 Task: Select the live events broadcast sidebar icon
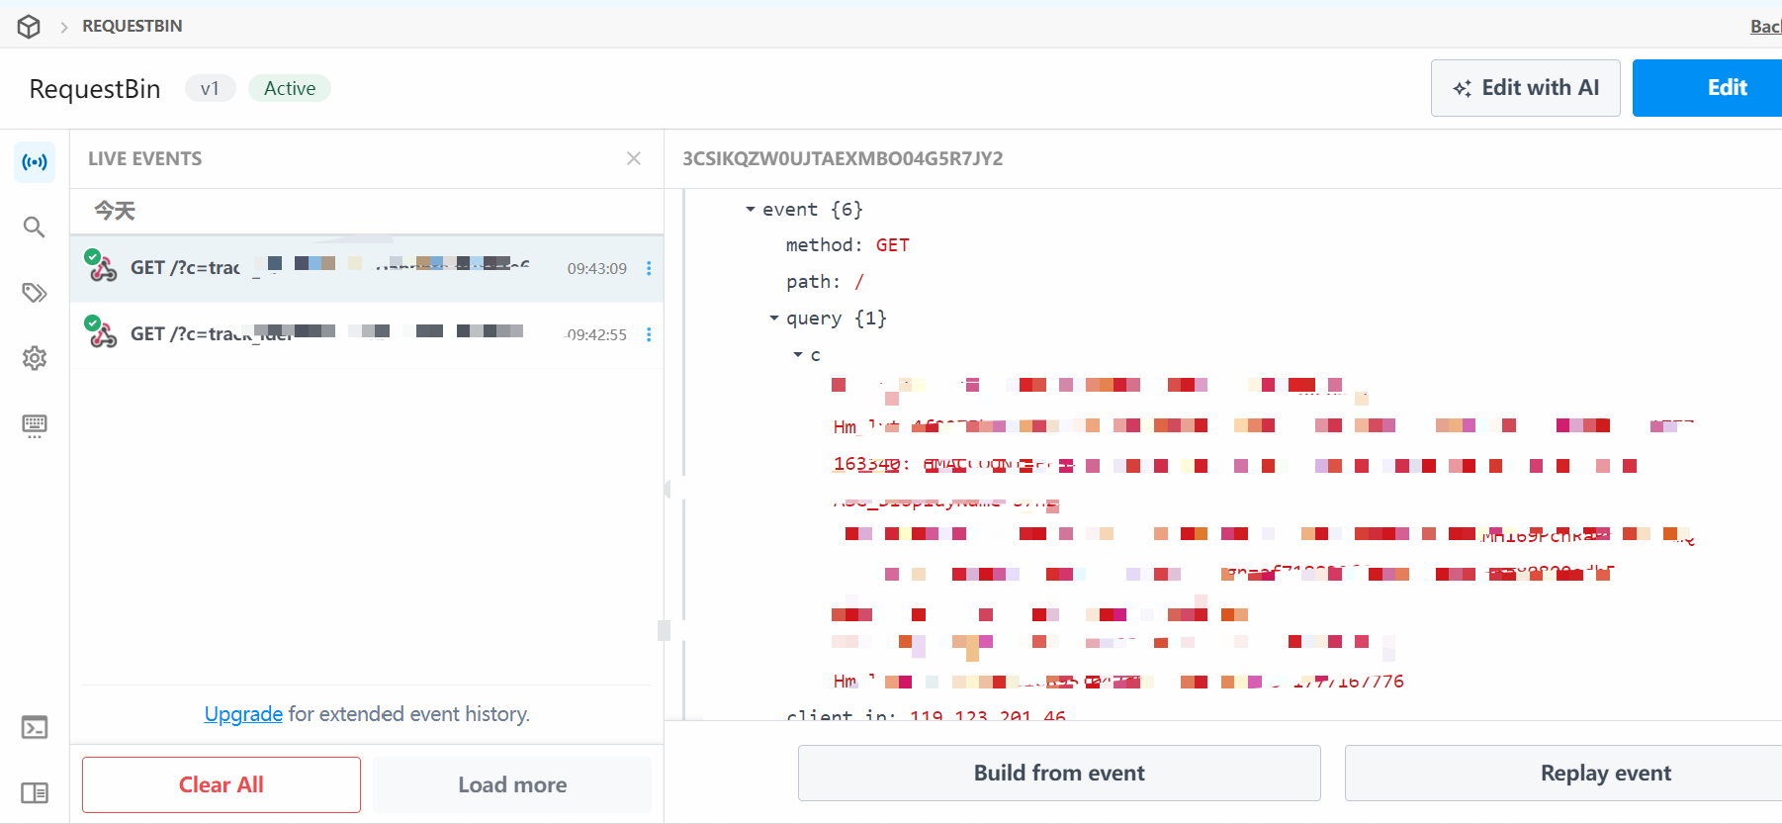click(35, 162)
